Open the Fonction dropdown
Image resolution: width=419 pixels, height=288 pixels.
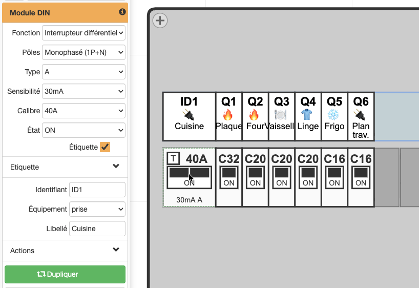83,33
